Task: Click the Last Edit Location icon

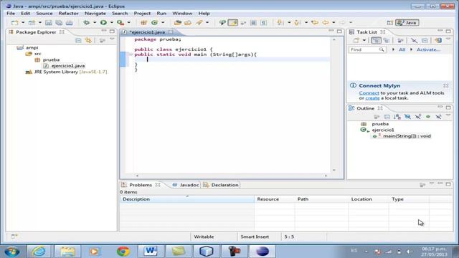Action: [315, 22]
